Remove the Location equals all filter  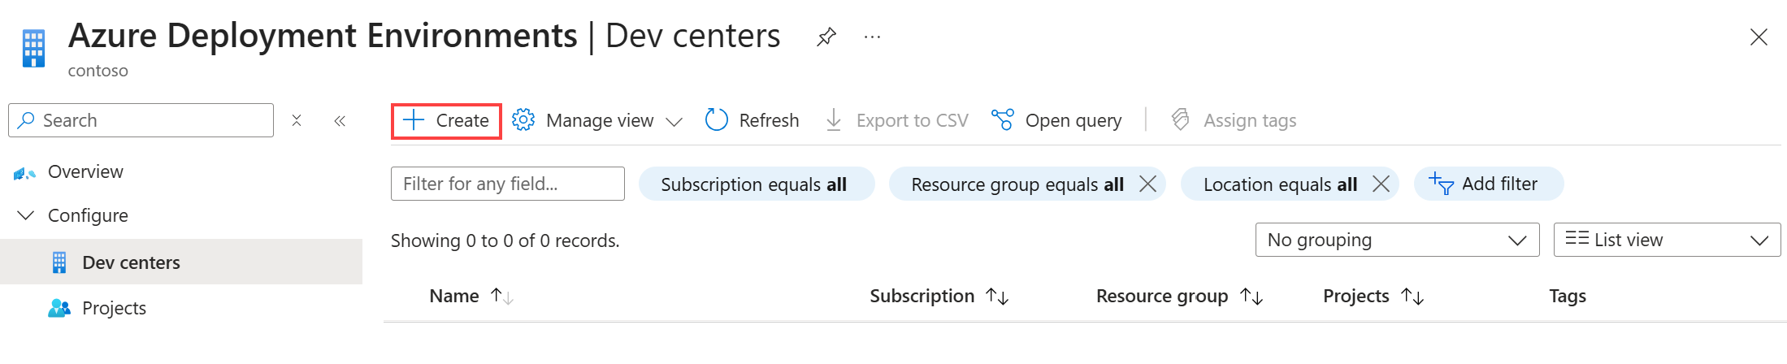(x=1381, y=184)
